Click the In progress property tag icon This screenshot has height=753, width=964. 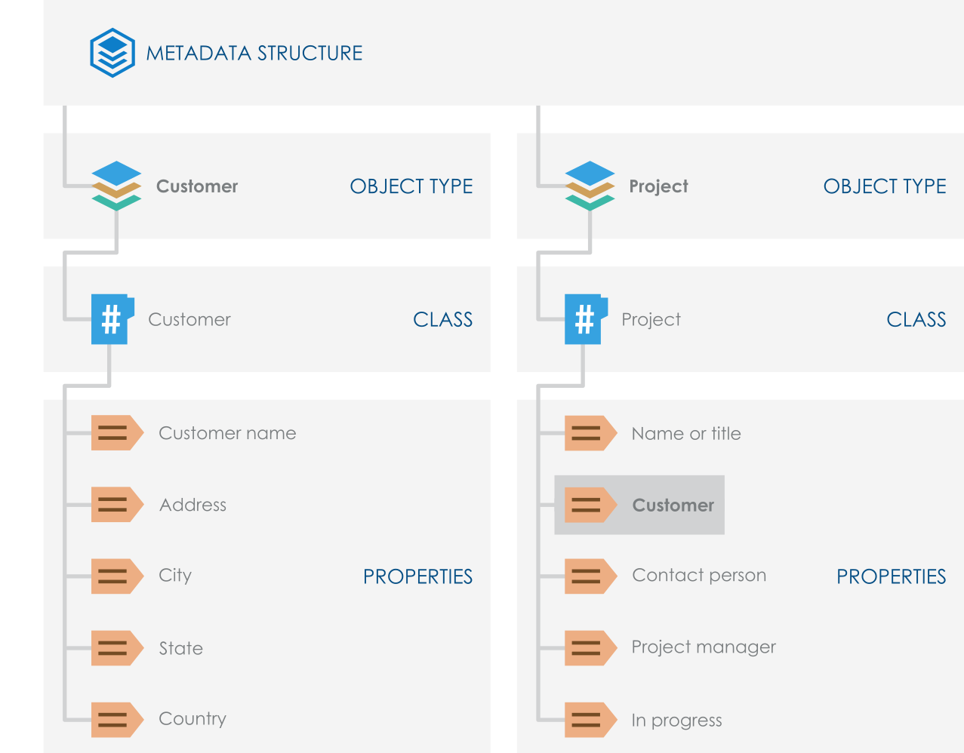click(590, 720)
